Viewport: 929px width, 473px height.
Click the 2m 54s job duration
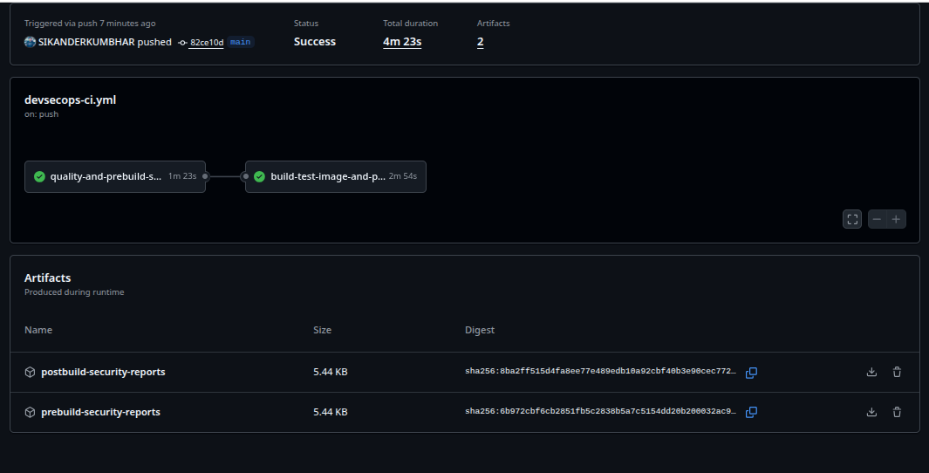(403, 176)
